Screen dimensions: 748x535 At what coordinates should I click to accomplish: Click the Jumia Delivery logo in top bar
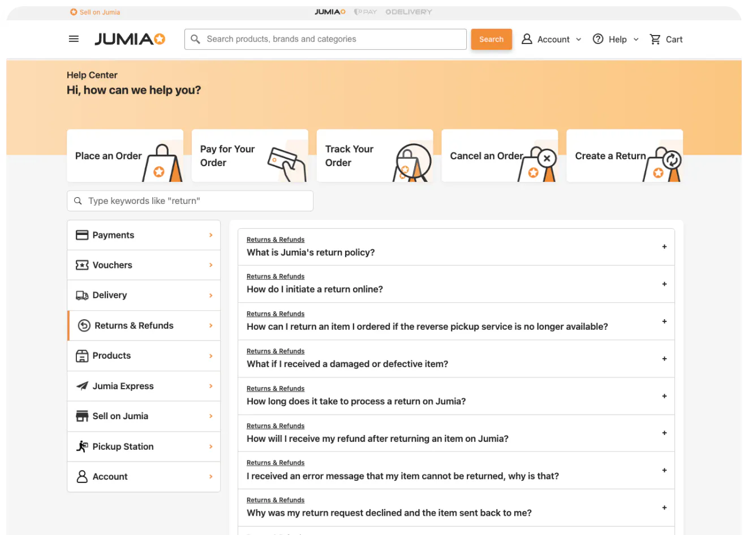pos(409,12)
